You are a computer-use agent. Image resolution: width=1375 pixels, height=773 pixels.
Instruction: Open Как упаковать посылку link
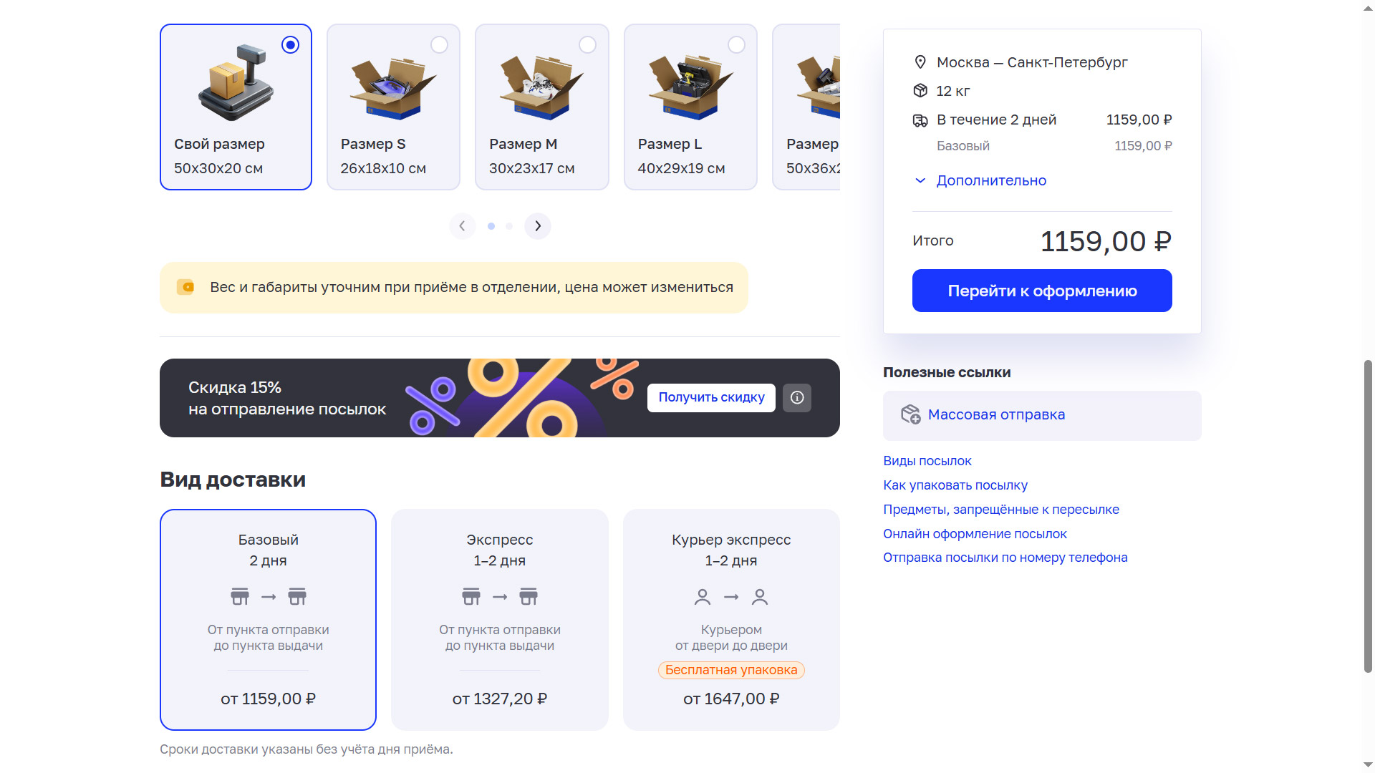tap(955, 485)
